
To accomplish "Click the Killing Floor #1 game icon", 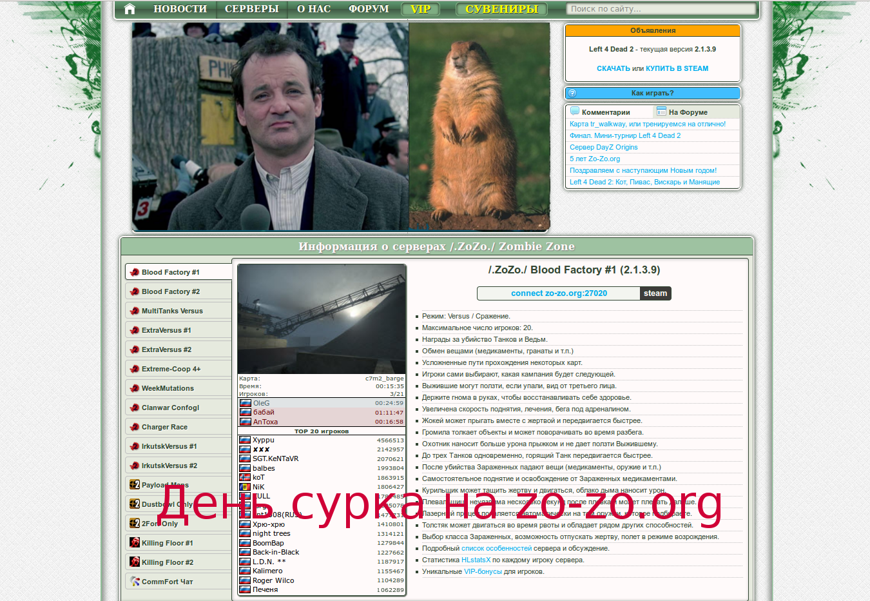I will point(135,542).
